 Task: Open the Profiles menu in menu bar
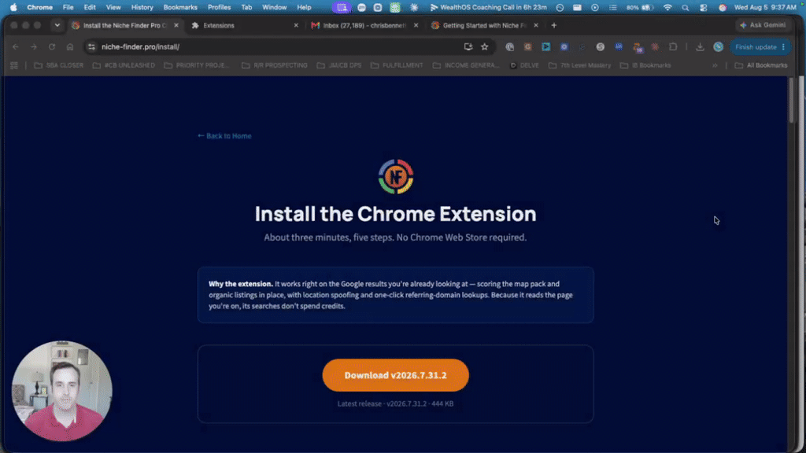coord(219,7)
